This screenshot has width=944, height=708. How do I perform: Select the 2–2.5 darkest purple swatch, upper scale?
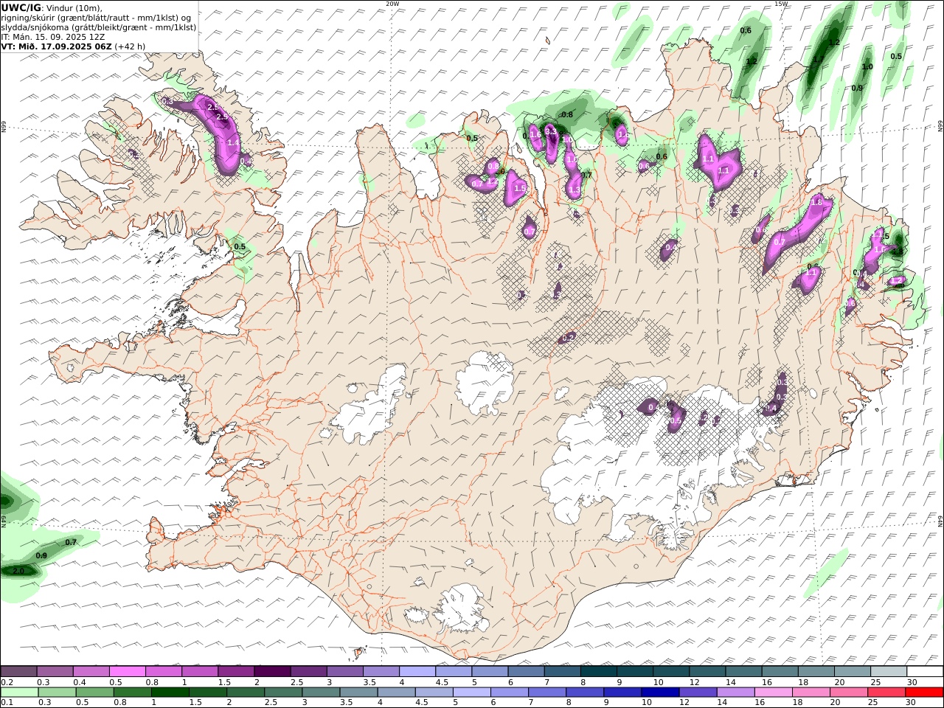[x=272, y=671]
